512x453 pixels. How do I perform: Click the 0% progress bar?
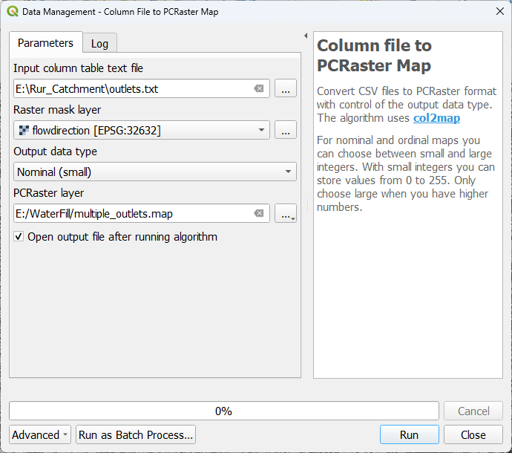pyautogui.click(x=223, y=411)
